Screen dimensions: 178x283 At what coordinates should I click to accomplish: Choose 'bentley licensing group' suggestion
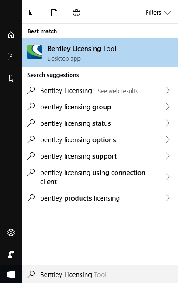point(100,107)
